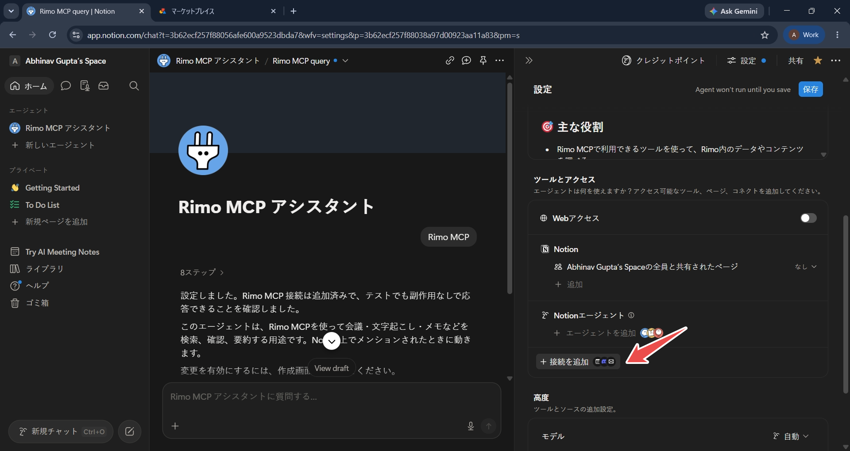Open the モデル 自動 dropdown
850x451 pixels.
pos(792,436)
